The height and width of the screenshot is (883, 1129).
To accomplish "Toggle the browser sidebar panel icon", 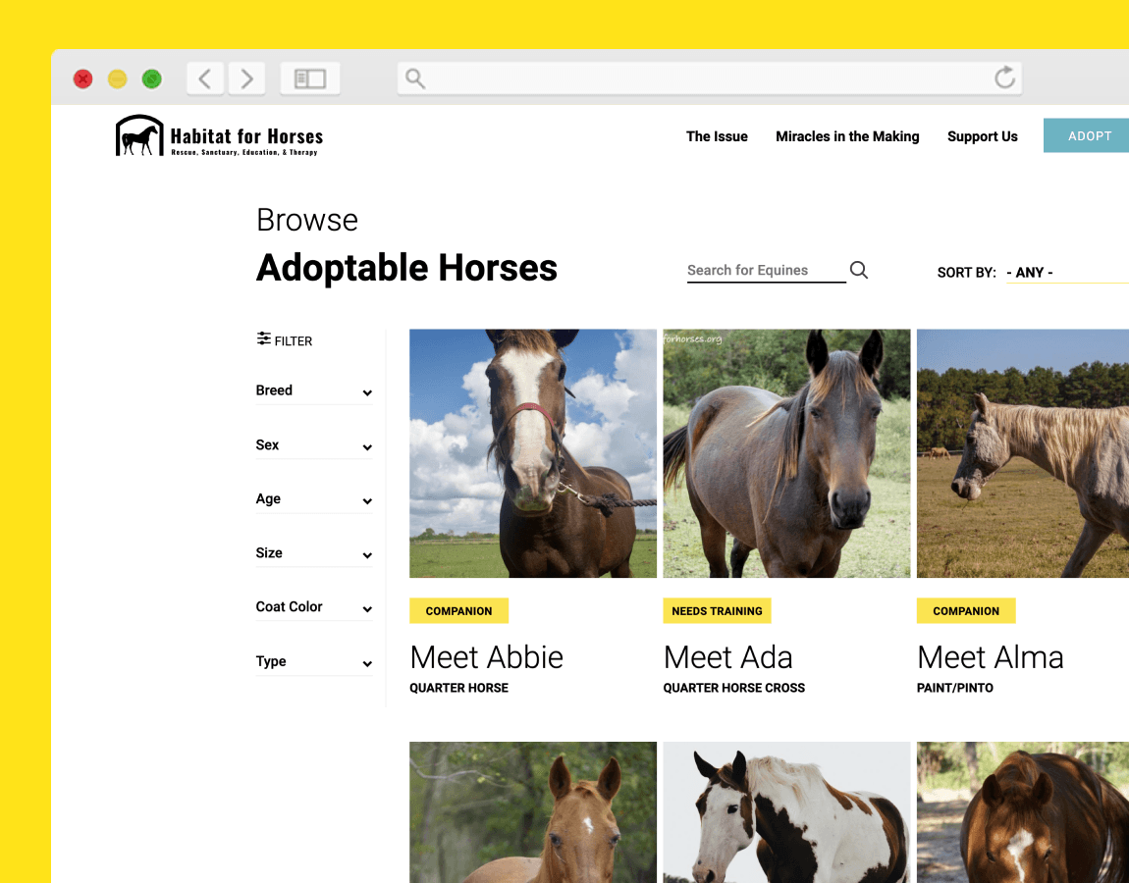I will click(310, 78).
